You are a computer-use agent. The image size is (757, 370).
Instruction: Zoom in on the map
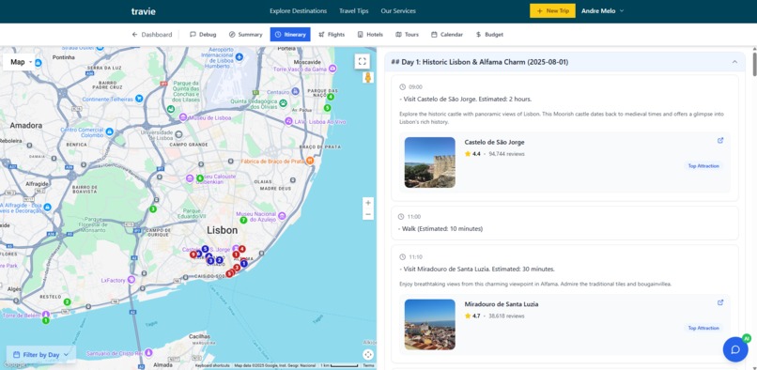point(368,203)
